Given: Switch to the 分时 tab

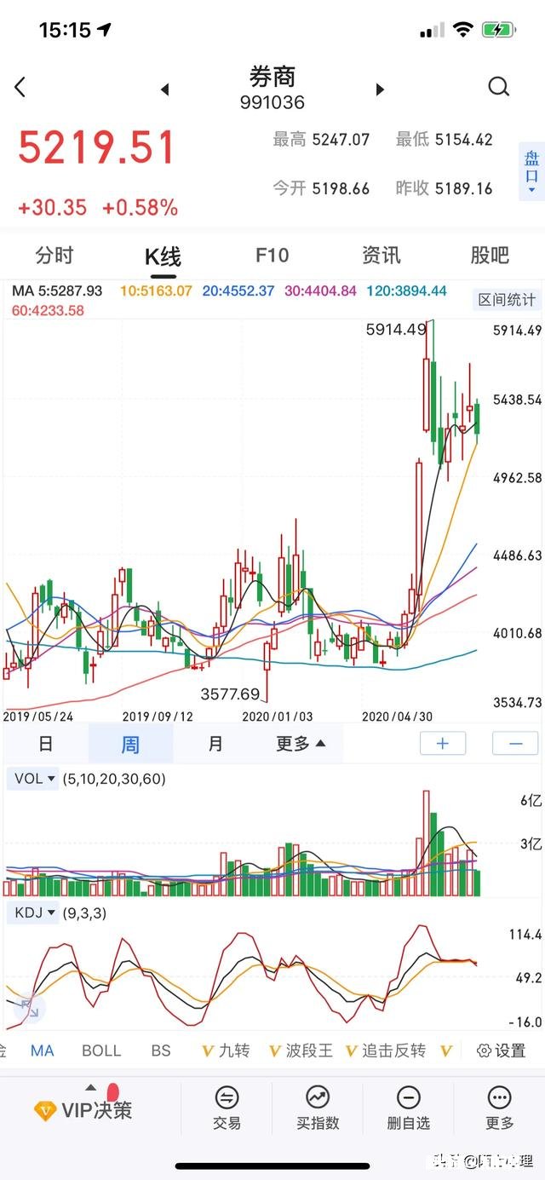Looking at the screenshot, I should (x=55, y=255).
